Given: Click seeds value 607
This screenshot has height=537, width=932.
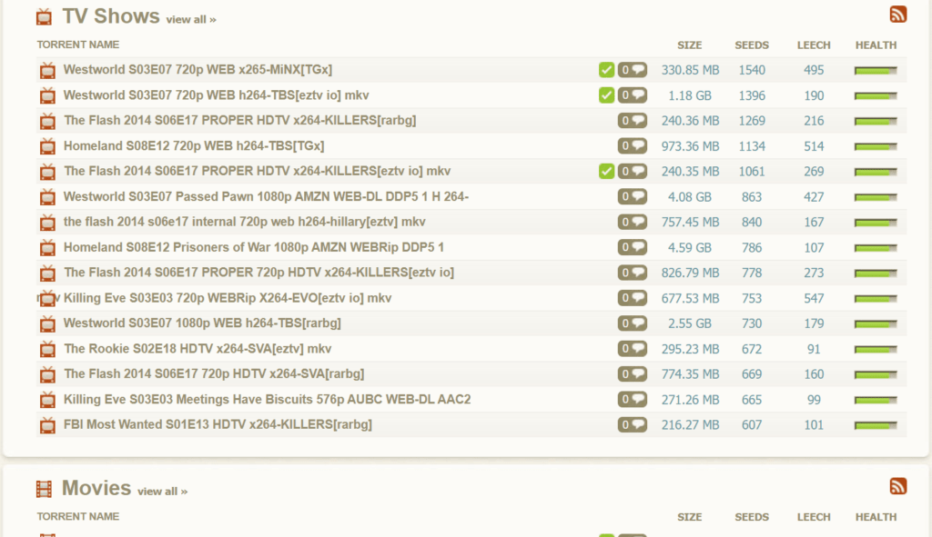Looking at the screenshot, I should pyautogui.click(x=752, y=425).
